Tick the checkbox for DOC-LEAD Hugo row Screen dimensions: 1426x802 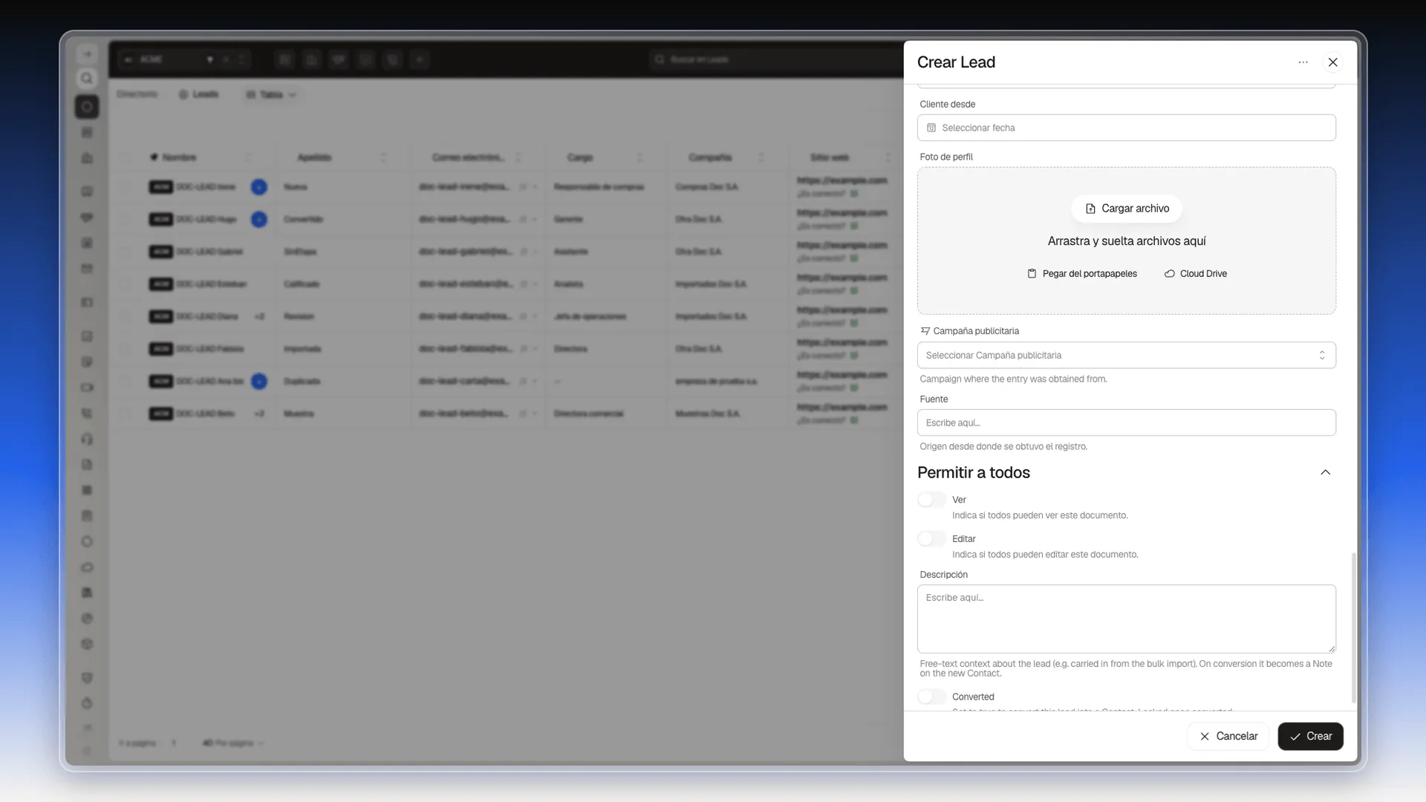click(x=125, y=220)
